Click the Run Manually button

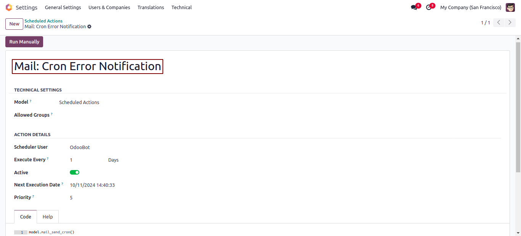(24, 42)
